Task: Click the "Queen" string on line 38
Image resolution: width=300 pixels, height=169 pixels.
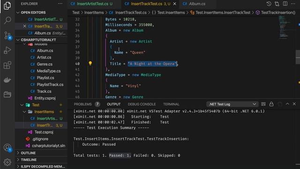Action: click(137, 53)
